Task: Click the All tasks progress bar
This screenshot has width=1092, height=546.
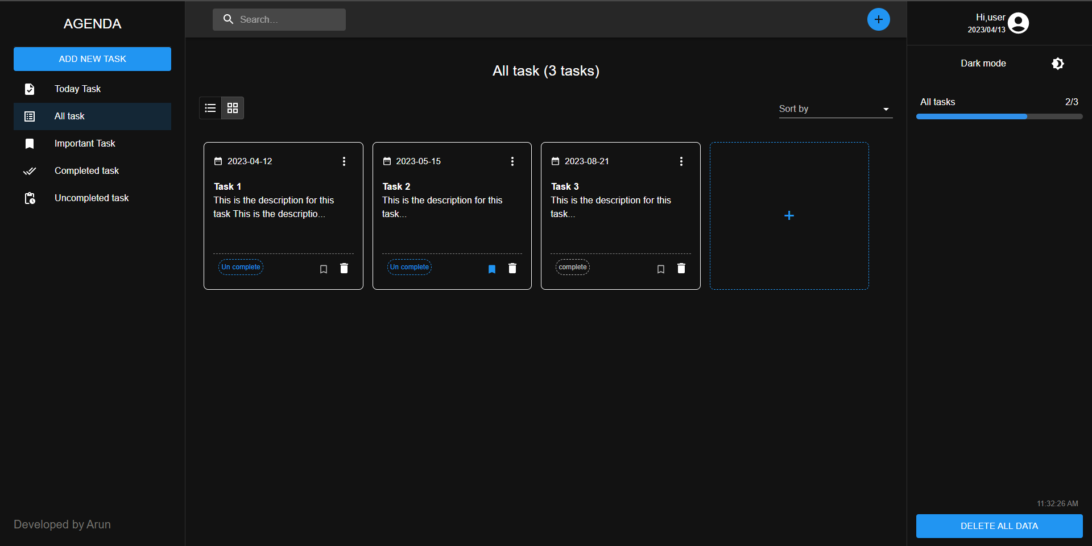Action: pyautogui.click(x=999, y=116)
